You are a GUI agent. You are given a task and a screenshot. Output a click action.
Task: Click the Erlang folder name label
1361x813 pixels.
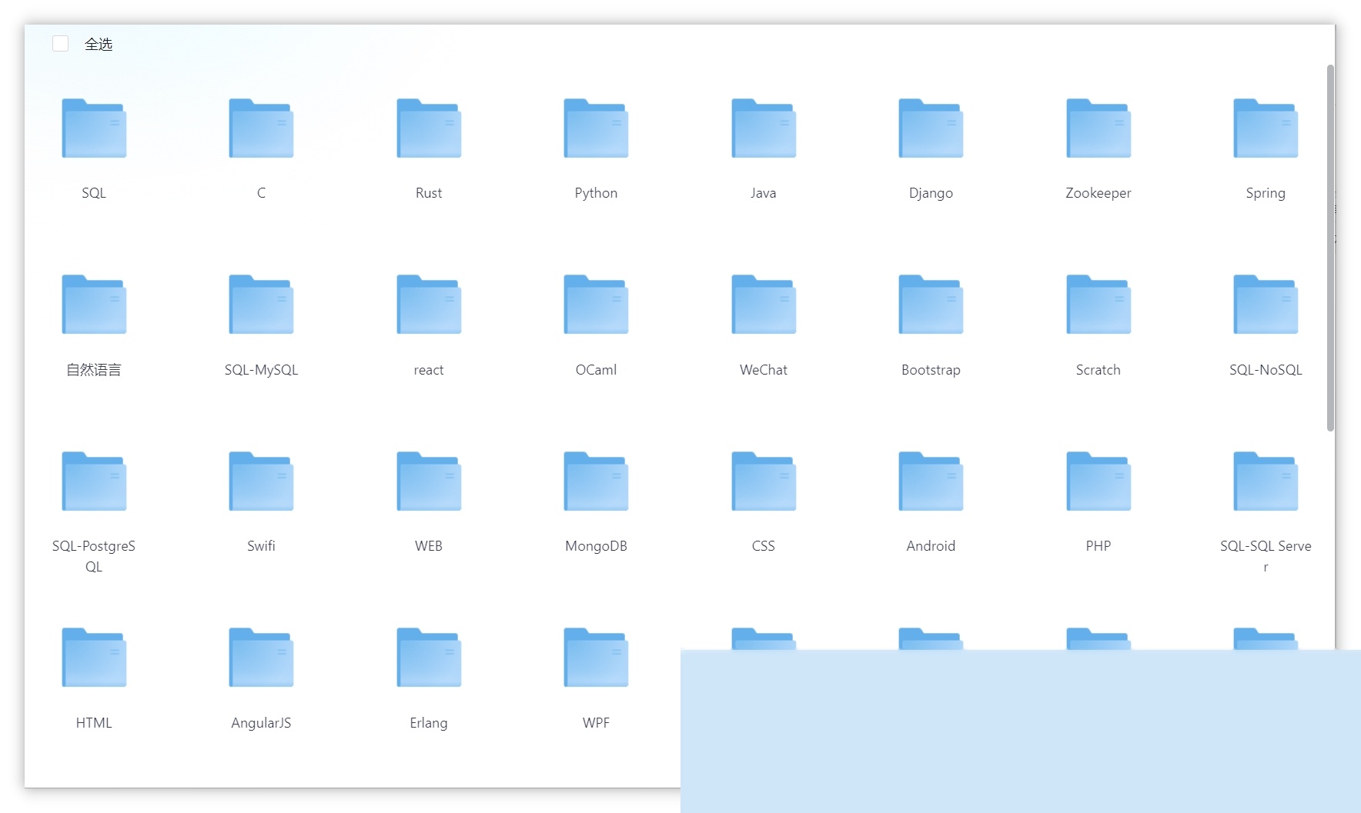[429, 723]
